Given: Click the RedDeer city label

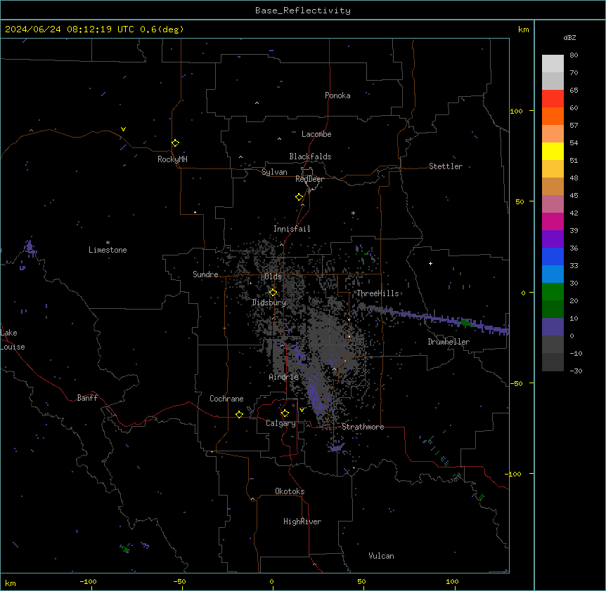Looking at the screenshot, I should click(x=309, y=179).
